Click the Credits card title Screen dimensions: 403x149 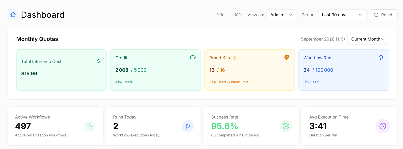pos(122,58)
